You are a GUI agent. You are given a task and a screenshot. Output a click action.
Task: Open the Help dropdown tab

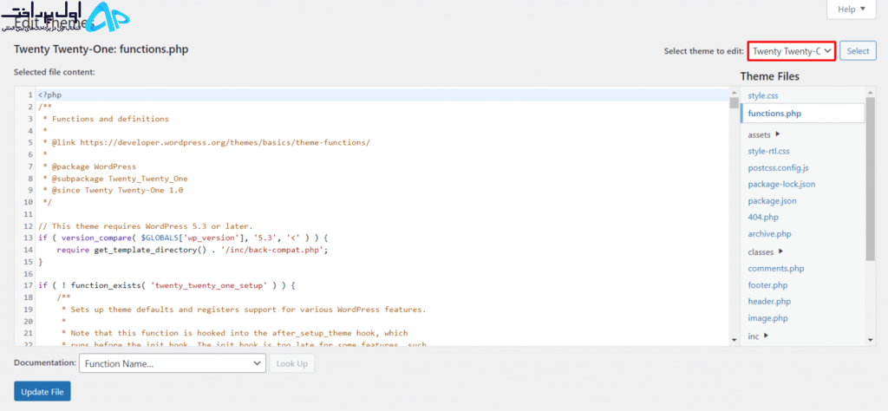[852, 9]
